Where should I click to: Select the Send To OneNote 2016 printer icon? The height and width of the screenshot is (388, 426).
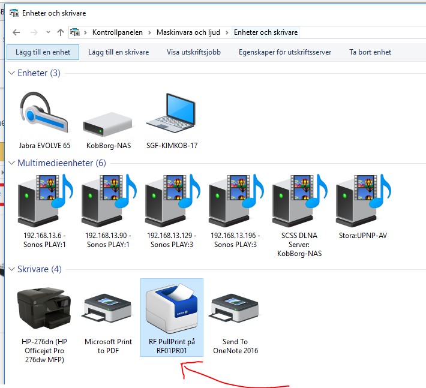[x=234, y=308]
